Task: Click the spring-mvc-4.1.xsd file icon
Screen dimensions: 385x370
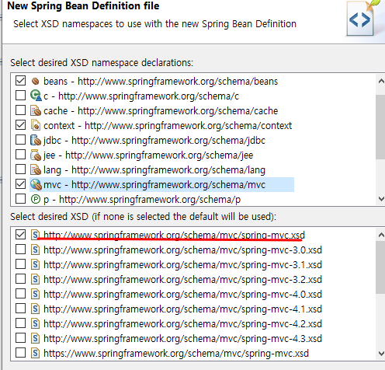Action: (x=36, y=309)
